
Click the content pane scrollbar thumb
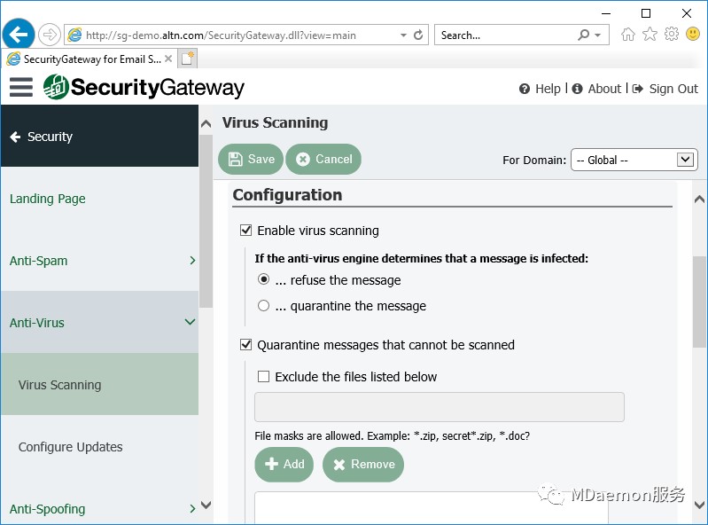point(699,302)
